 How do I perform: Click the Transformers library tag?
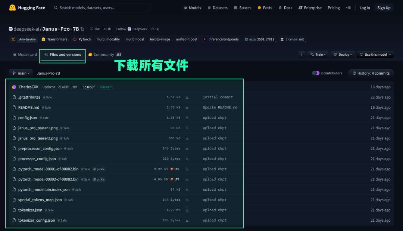pyautogui.click(x=54, y=39)
